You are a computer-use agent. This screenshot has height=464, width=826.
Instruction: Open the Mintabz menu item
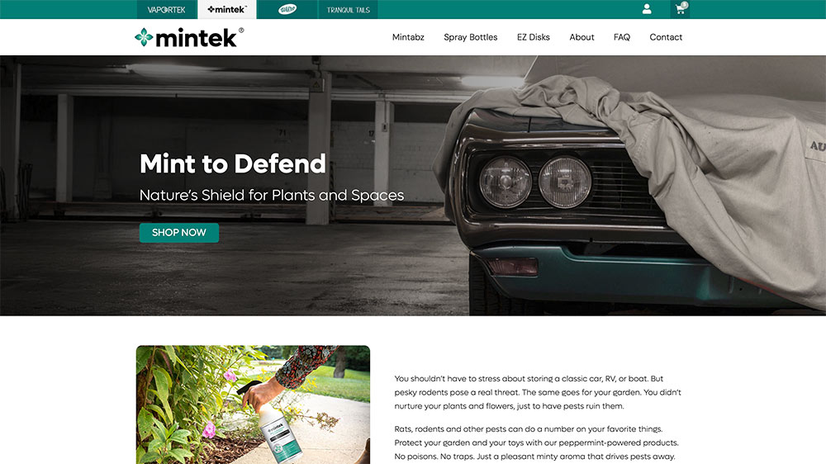point(408,37)
